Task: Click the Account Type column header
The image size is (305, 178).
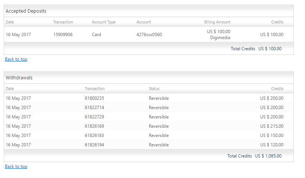Action: 104,22
